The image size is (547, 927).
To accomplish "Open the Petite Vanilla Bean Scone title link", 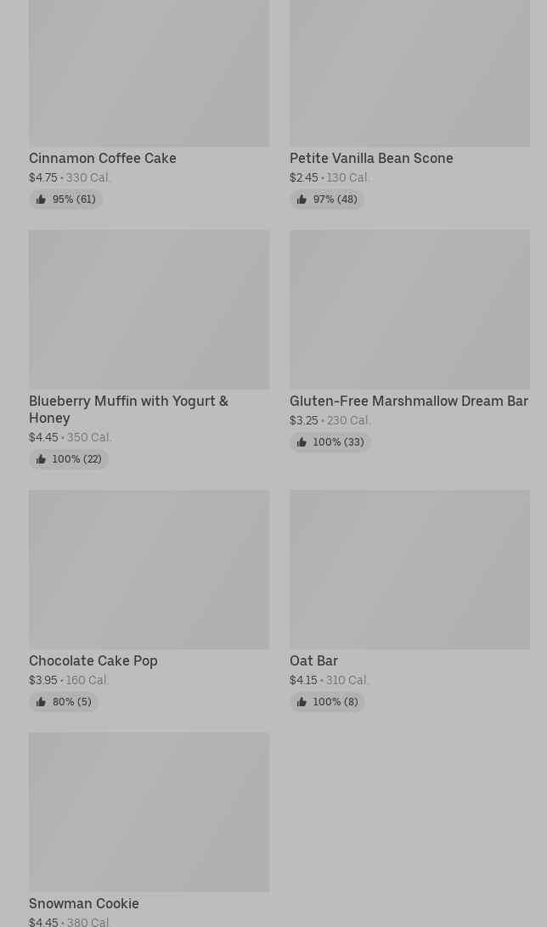I will [371, 158].
